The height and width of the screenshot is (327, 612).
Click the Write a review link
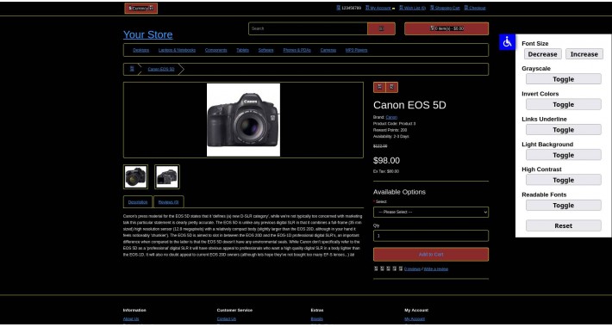pyautogui.click(x=436, y=269)
